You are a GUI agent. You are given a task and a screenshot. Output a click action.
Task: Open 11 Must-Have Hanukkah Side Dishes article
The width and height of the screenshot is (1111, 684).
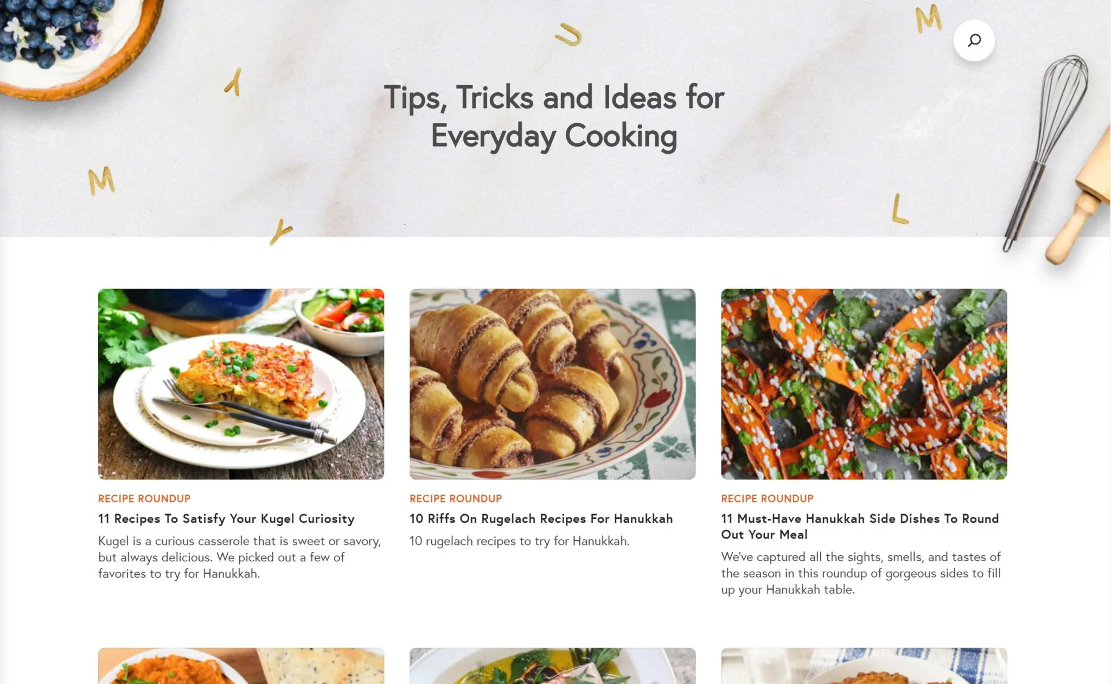point(860,527)
